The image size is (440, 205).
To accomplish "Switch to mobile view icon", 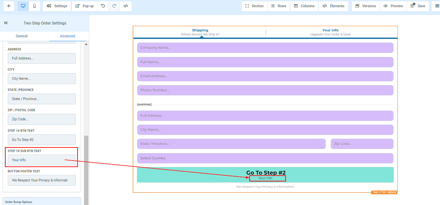I will click(34, 6).
